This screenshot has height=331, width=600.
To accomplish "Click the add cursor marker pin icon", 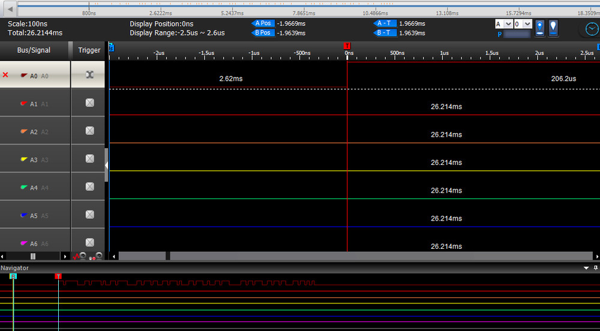I will pos(539,28).
